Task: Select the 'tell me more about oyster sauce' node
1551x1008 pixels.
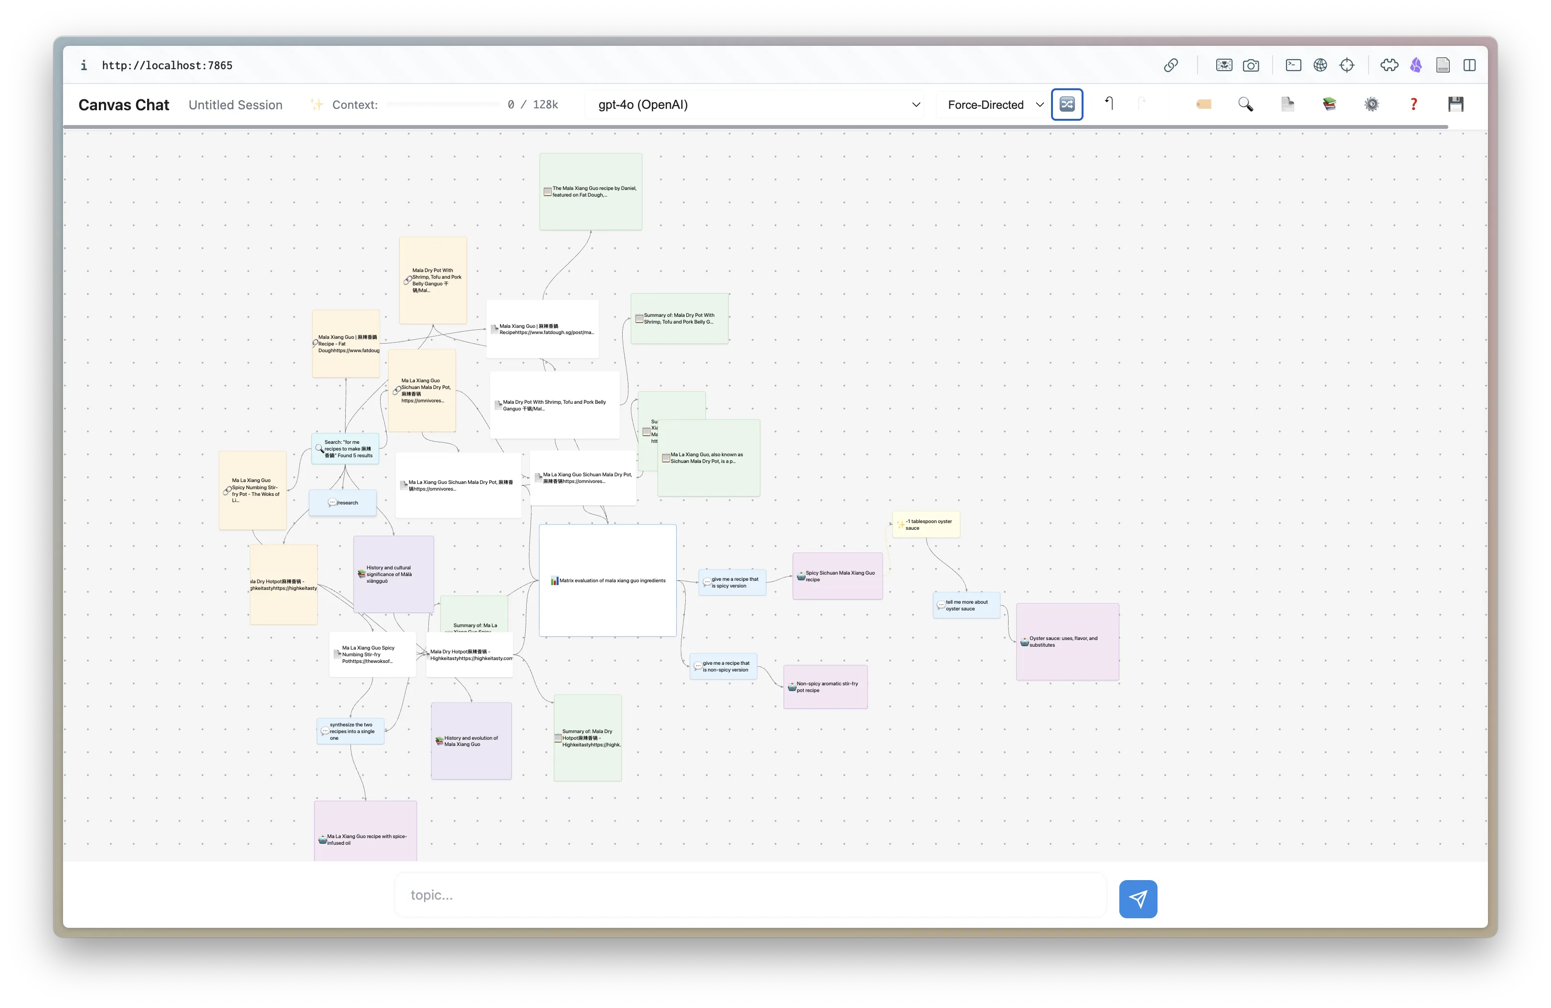Action: (x=966, y=606)
